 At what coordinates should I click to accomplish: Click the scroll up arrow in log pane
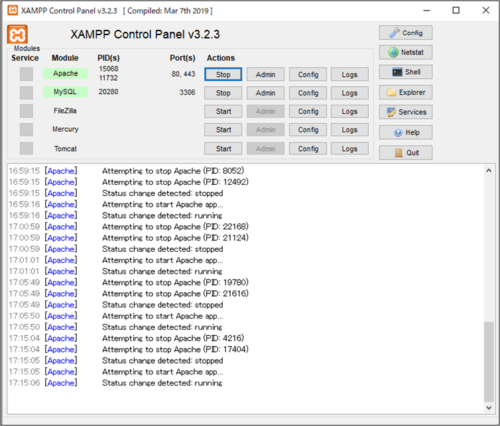coord(489,170)
